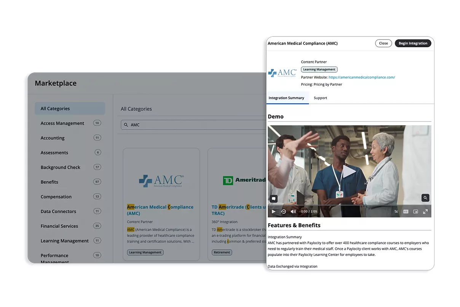Click the 'Content Partner' label in detail panel
Image resolution: width=460 pixels, height=307 pixels.
tap(314, 62)
